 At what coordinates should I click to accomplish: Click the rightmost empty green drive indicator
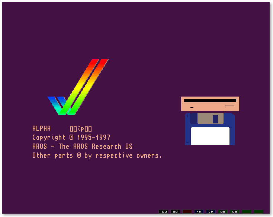coord(258,211)
